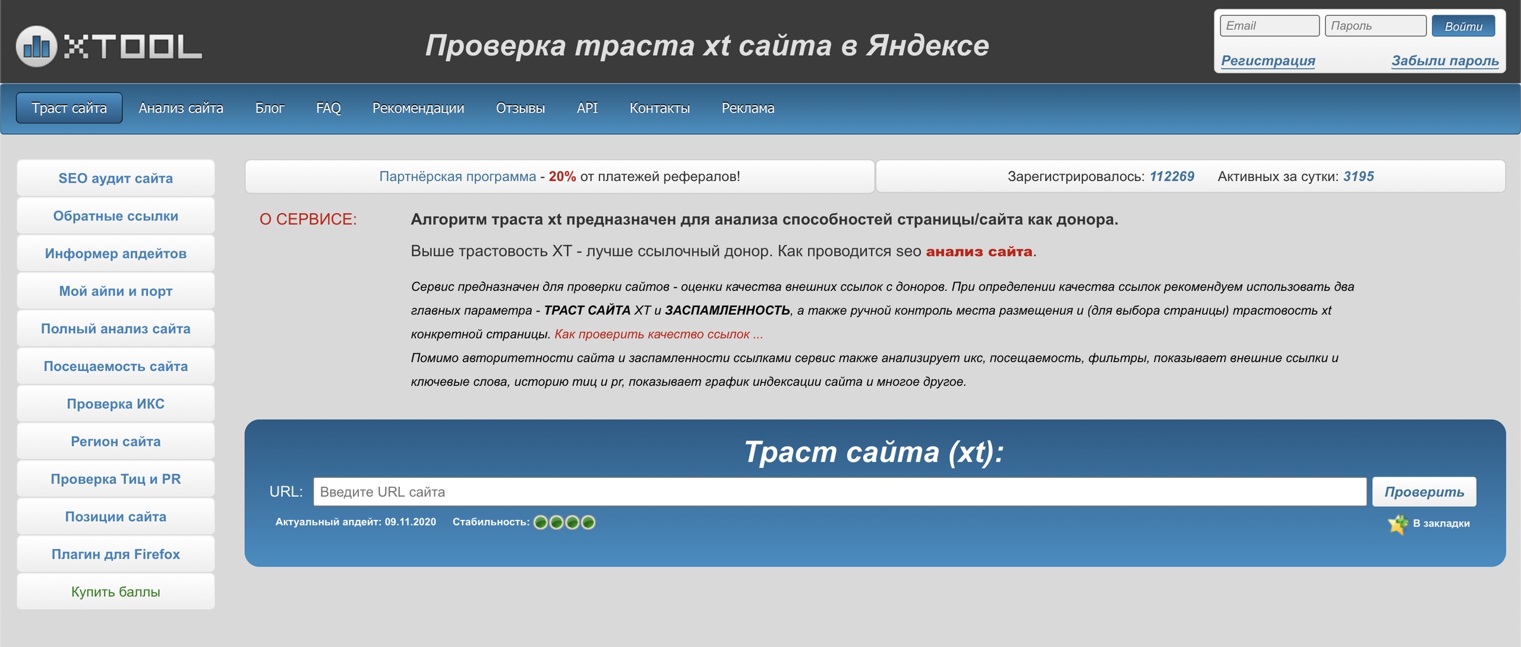
Task: Open the FAQ menu item
Action: (x=328, y=108)
